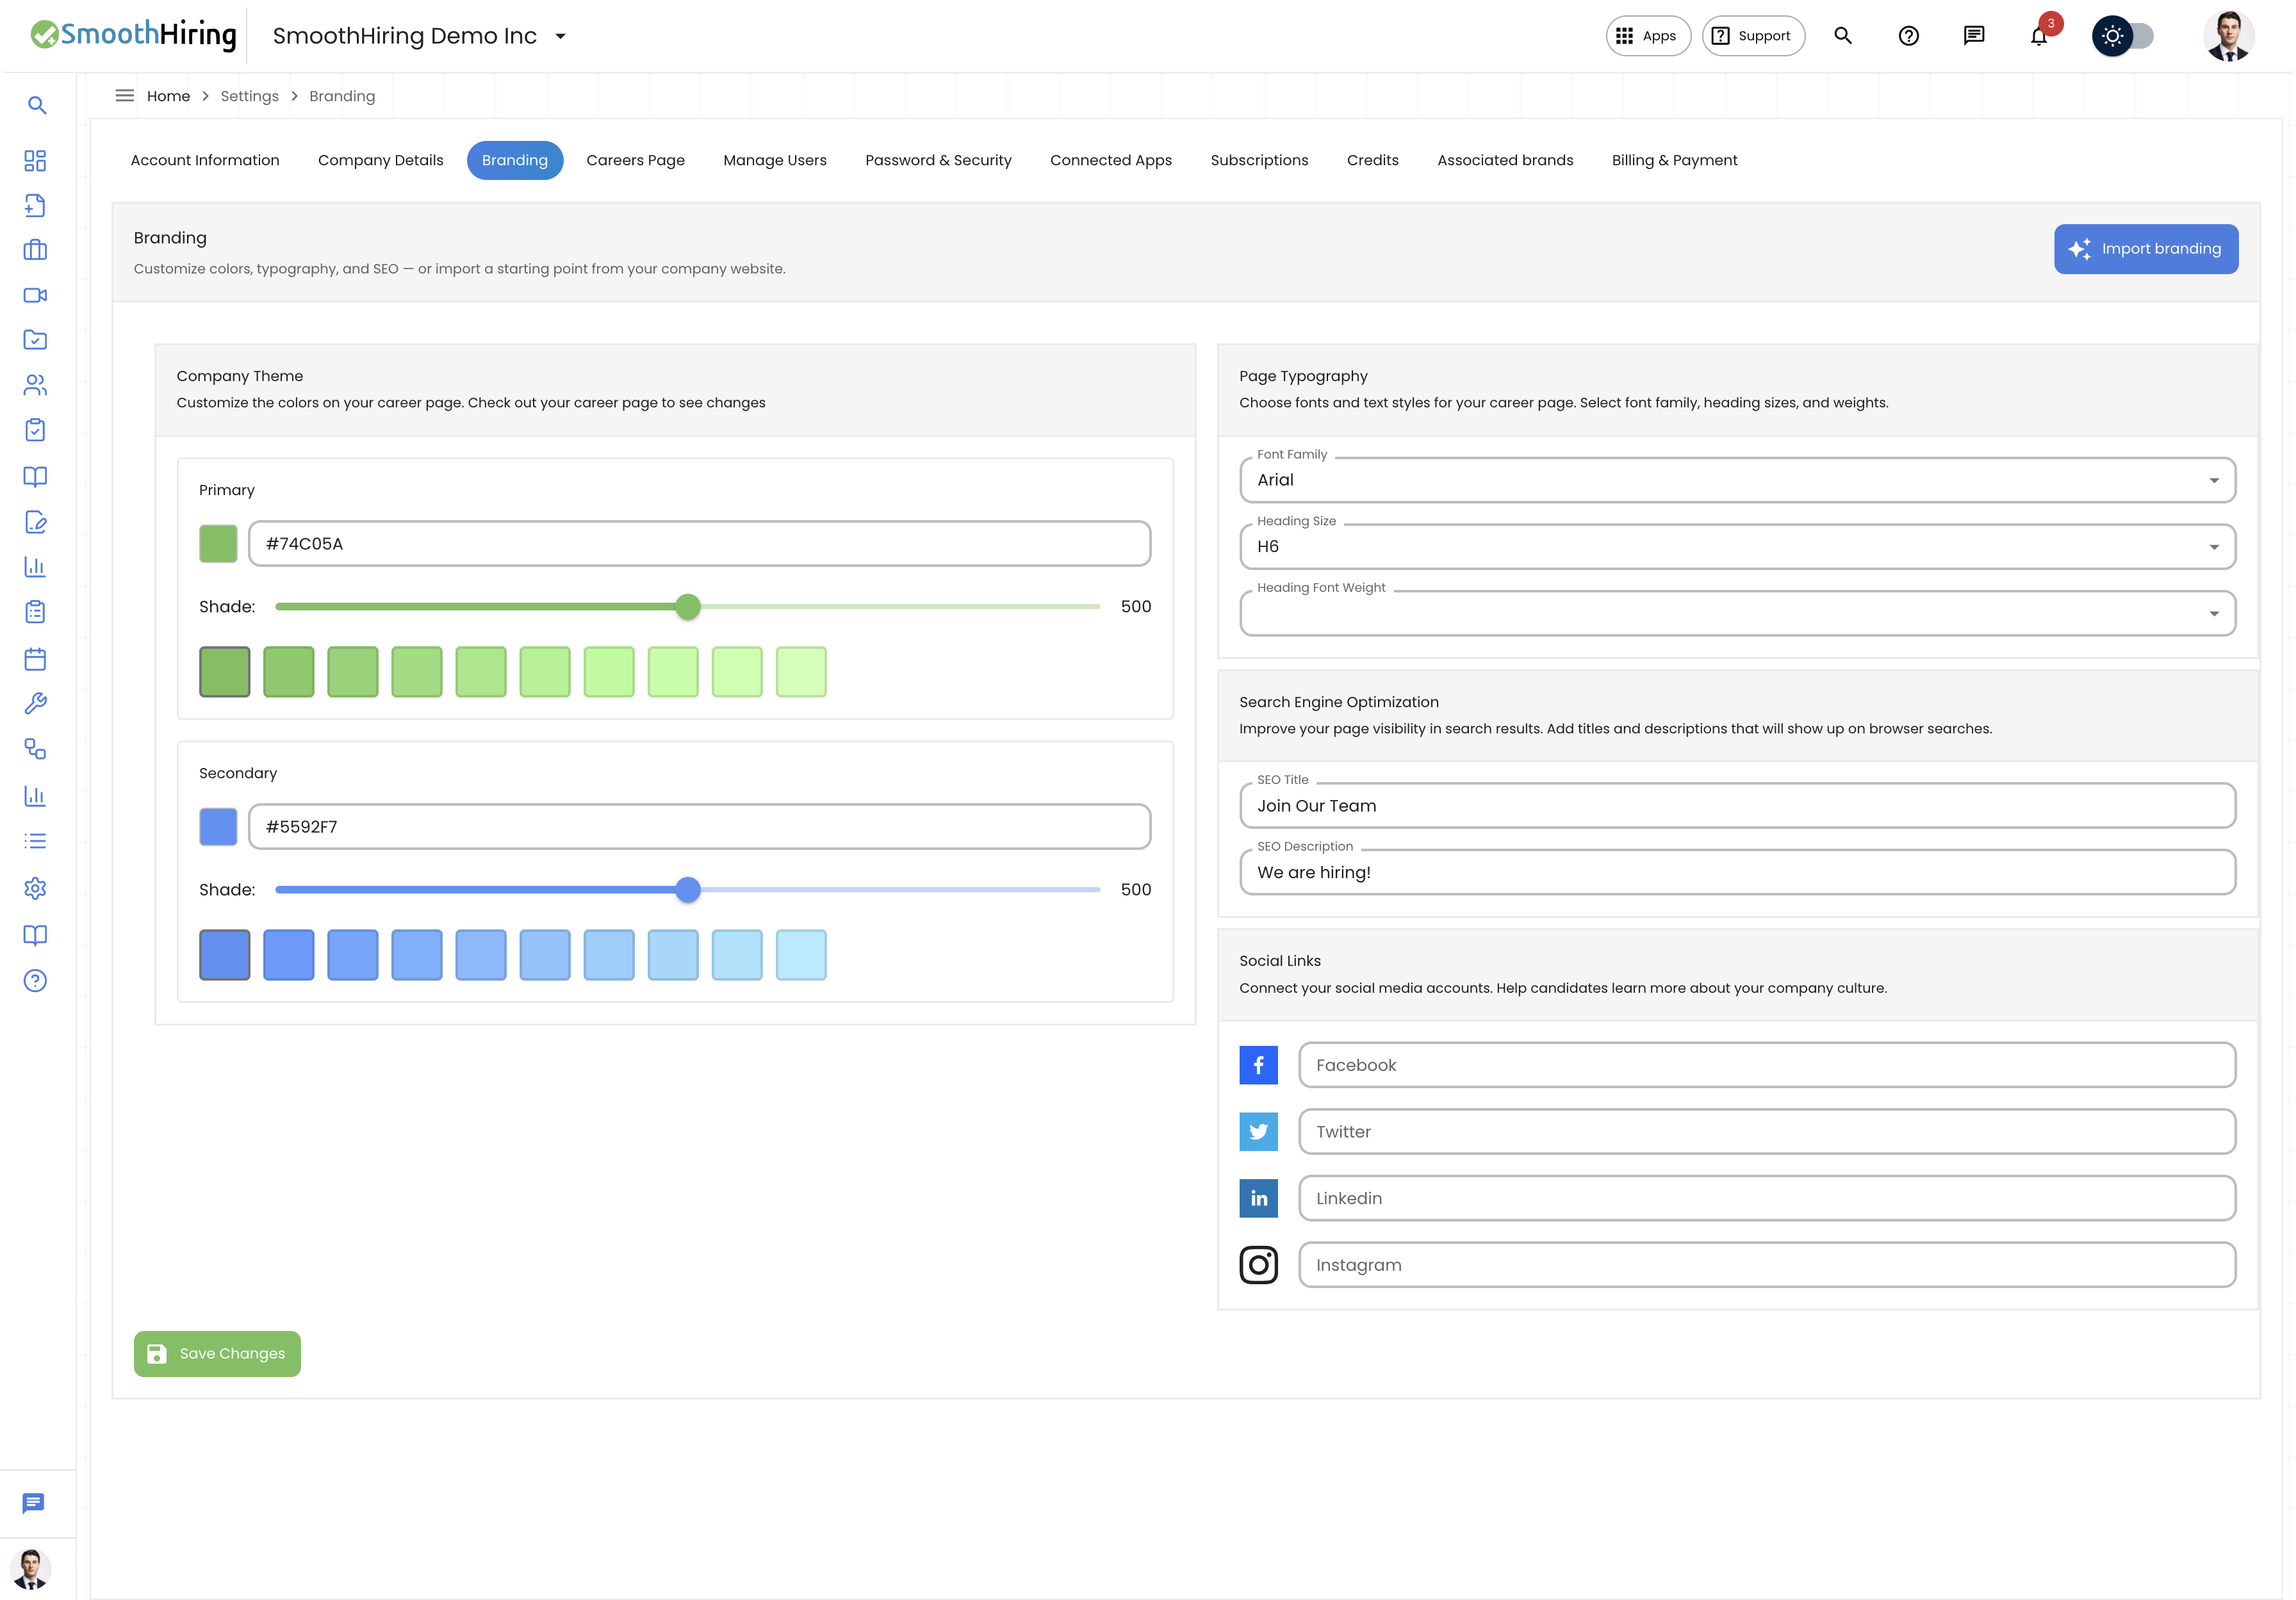Click the wrench tools icon in sidebar
The image size is (2296, 1600).
click(35, 704)
